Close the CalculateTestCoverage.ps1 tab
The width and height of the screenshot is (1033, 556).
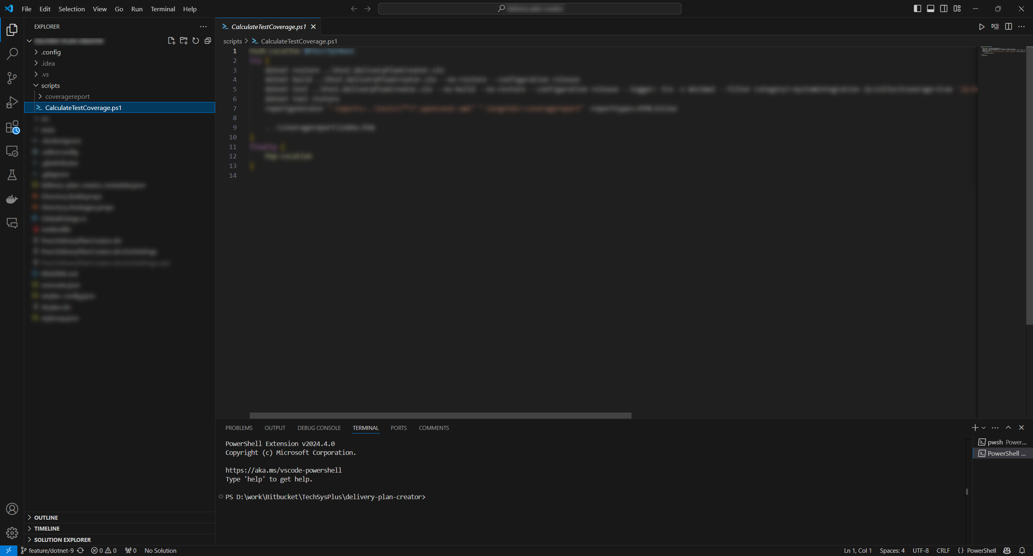pos(314,27)
